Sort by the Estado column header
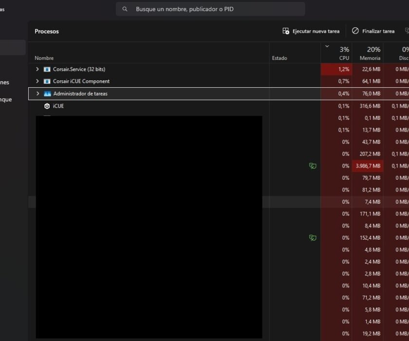The width and height of the screenshot is (409, 341). [279, 58]
